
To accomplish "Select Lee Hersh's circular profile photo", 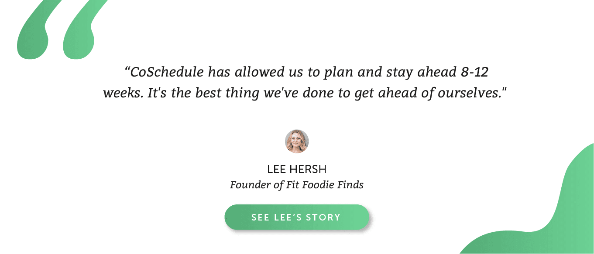I will coord(297,141).
